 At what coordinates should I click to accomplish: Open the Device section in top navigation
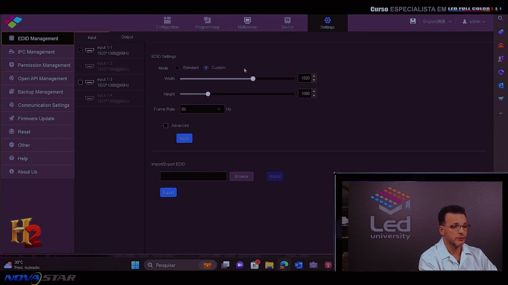pos(287,23)
